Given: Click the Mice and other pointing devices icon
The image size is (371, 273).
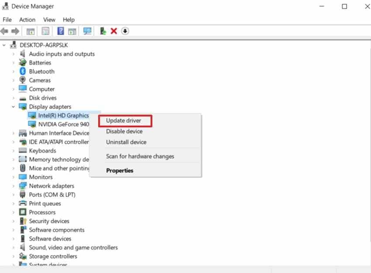Looking at the screenshot, I should click(x=23, y=168).
